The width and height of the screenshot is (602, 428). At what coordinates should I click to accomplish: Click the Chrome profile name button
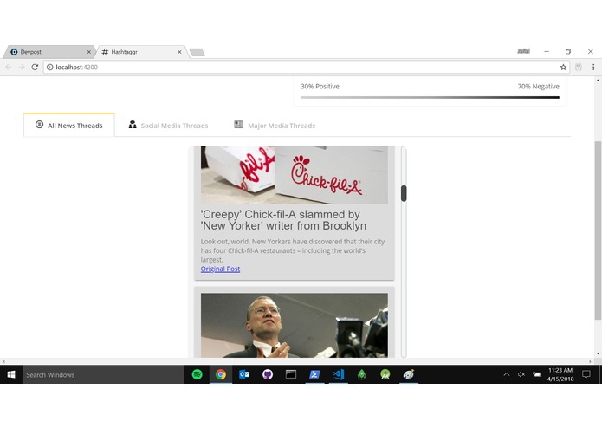(x=523, y=51)
